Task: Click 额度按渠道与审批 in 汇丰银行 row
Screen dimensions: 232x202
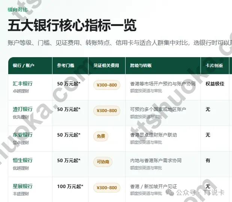Action: [146, 91]
